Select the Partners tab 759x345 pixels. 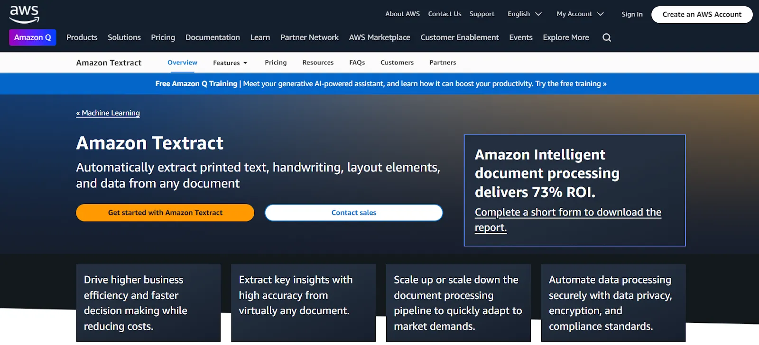(443, 62)
